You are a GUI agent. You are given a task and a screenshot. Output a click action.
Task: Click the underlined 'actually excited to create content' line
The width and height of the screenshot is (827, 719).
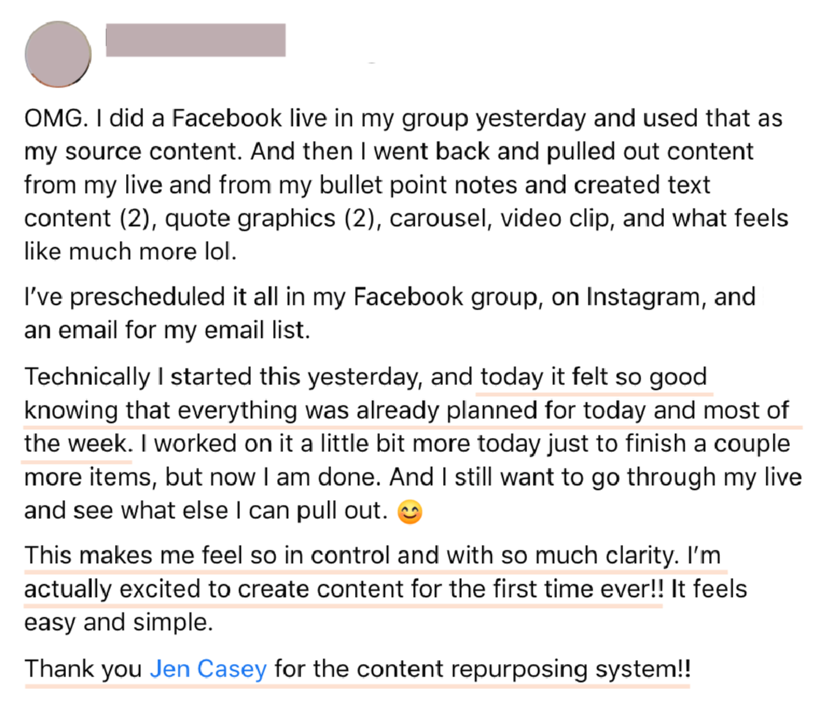[x=345, y=589]
